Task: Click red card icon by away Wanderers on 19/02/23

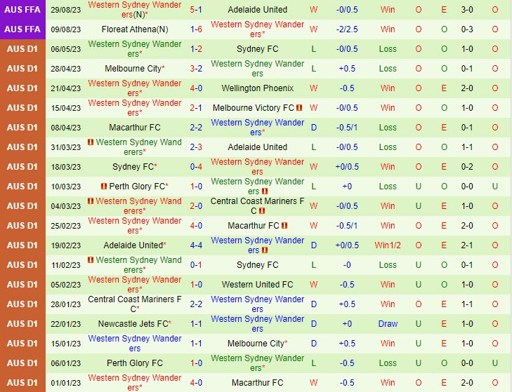Action: pyautogui.click(x=265, y=250)
